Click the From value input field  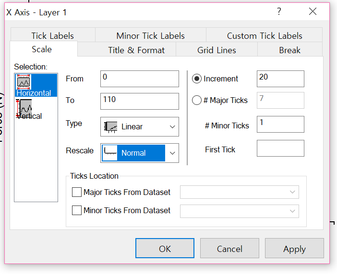point(139,79)
